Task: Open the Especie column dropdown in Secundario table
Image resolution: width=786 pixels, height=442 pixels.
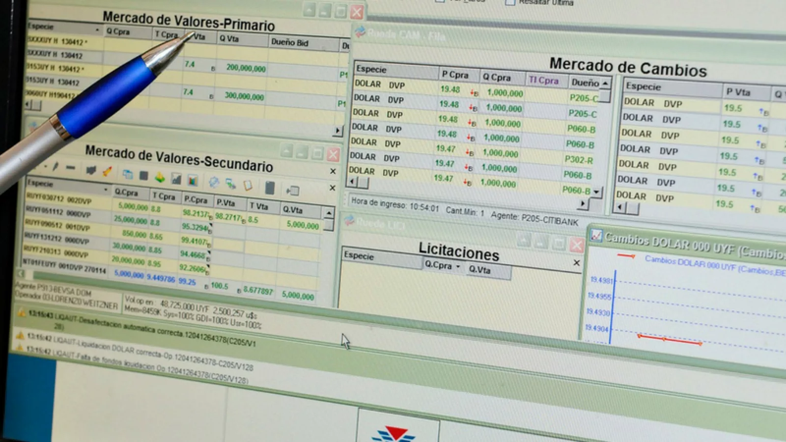Action: click(x=106, y=189)
